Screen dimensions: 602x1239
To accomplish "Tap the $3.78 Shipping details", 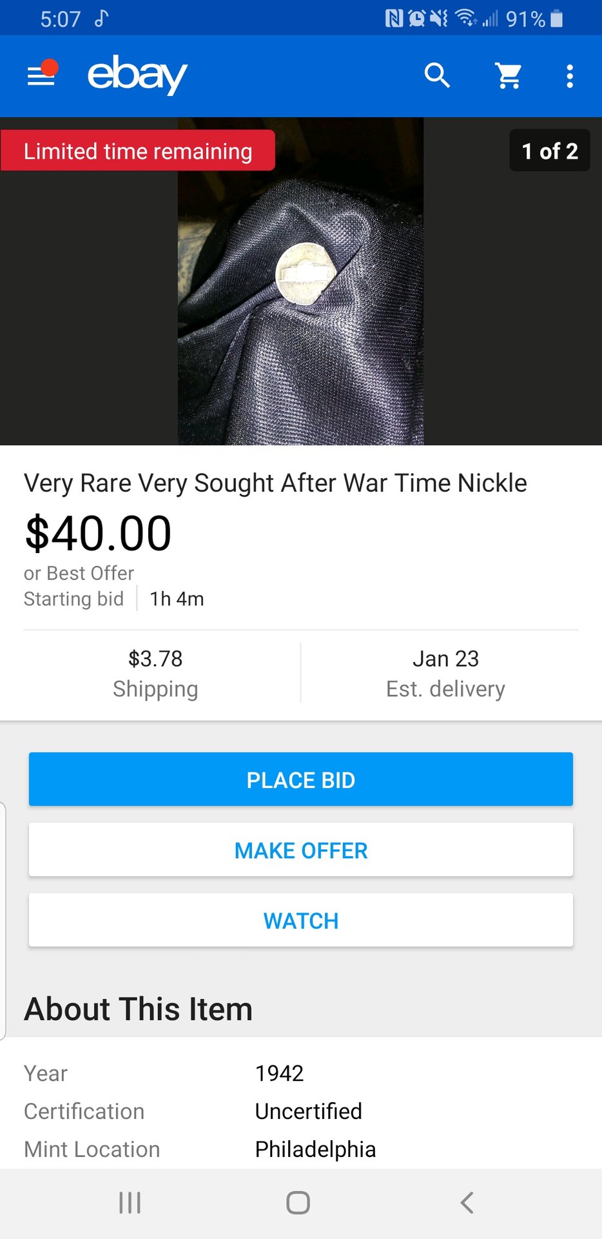I will 155,673.
